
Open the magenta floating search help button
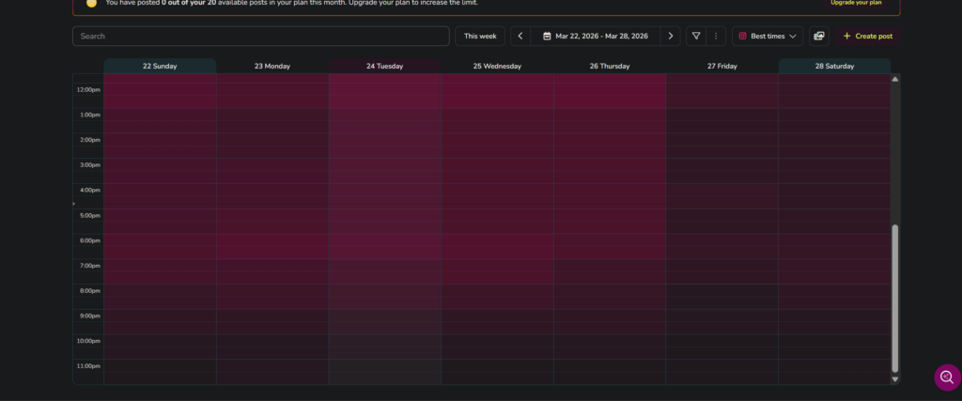pyautogui.click(x=947, y=378)
